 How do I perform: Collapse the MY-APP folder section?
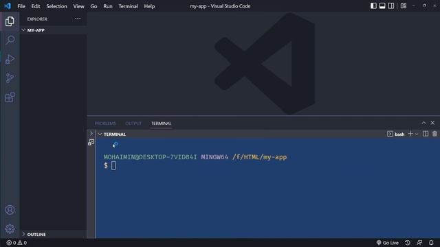coord(53,30)
